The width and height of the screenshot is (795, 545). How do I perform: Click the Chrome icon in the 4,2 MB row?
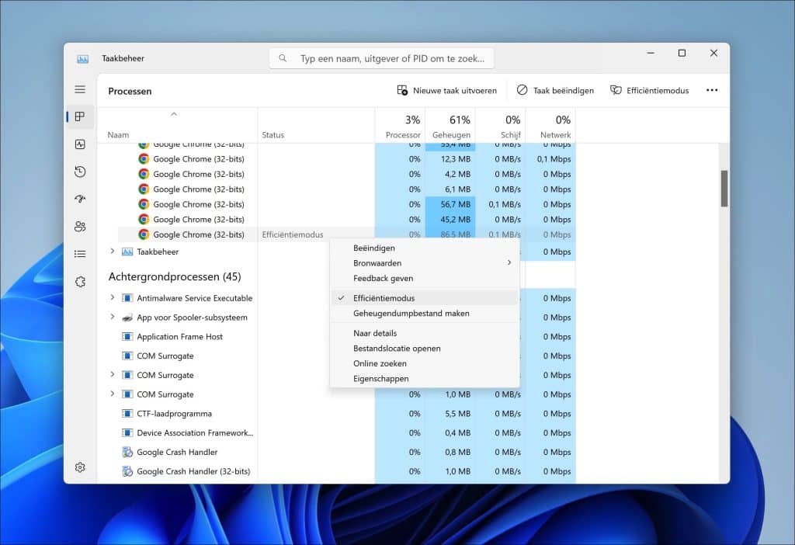(144, 174)
